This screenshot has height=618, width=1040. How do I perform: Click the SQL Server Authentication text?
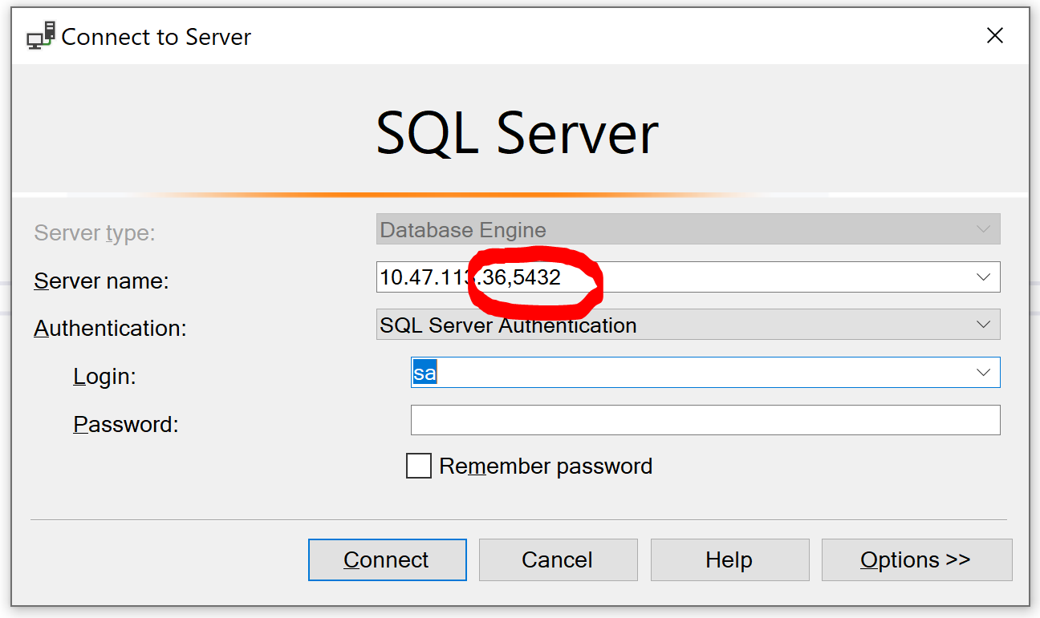(507, 325)
